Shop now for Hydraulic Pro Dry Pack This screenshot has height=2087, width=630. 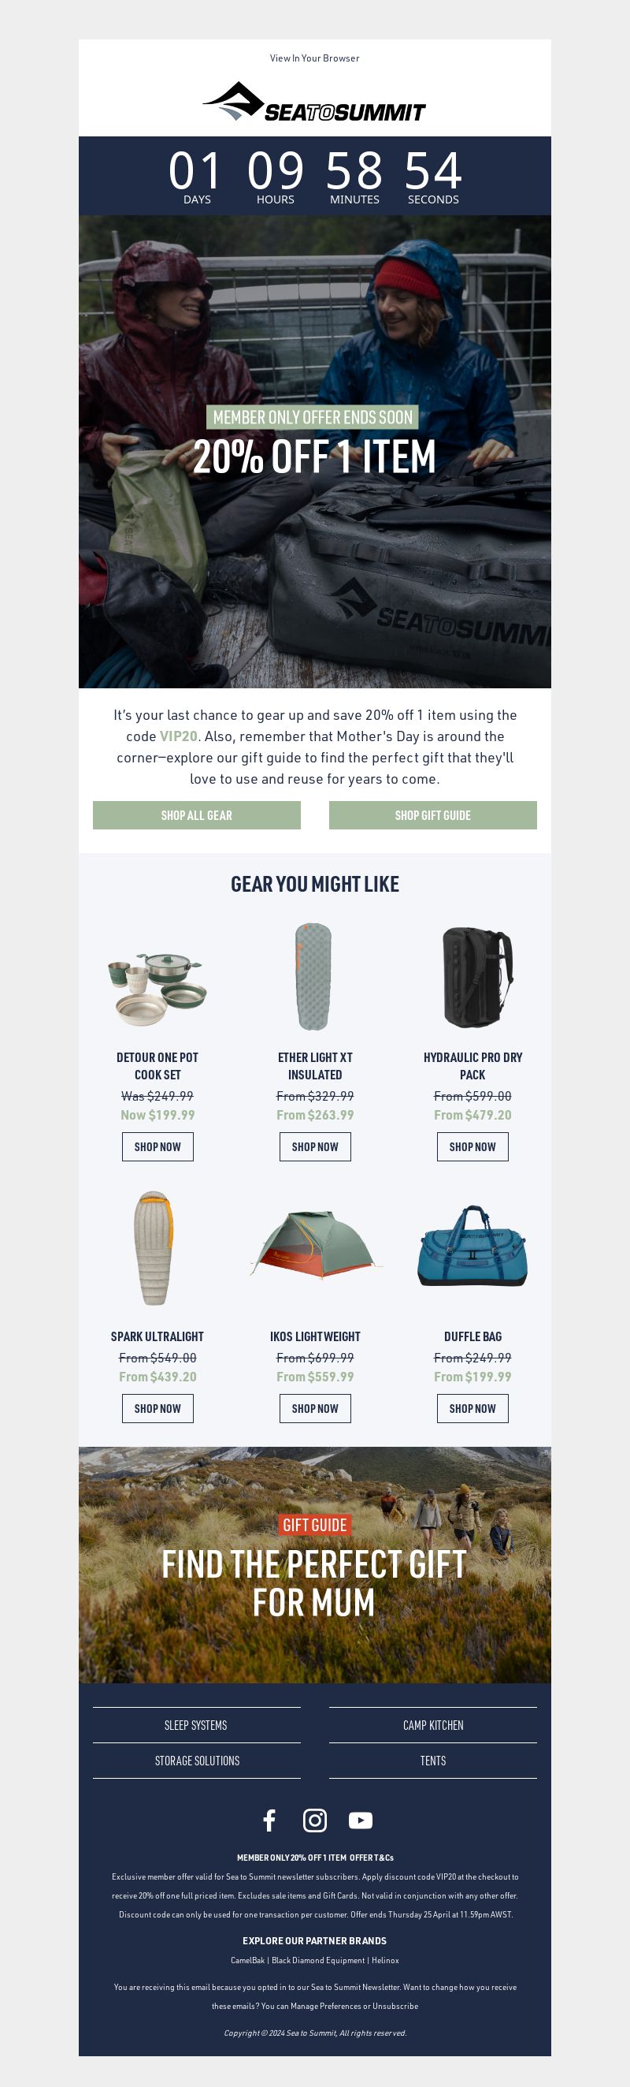pyautogui.click(x=473, y=1146)
